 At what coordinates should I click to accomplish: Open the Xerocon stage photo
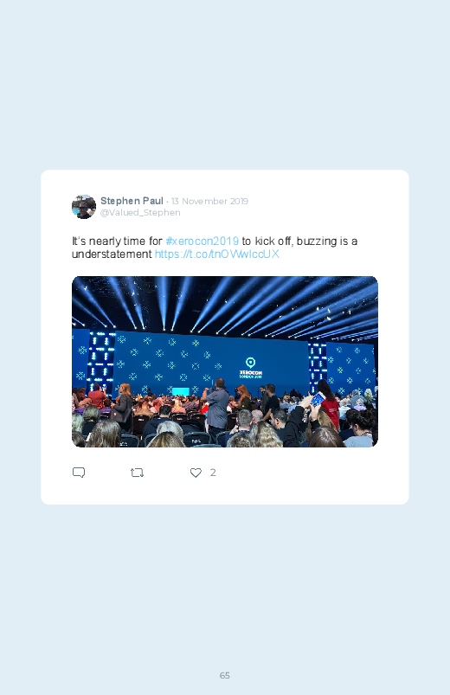tap(225, 362)
